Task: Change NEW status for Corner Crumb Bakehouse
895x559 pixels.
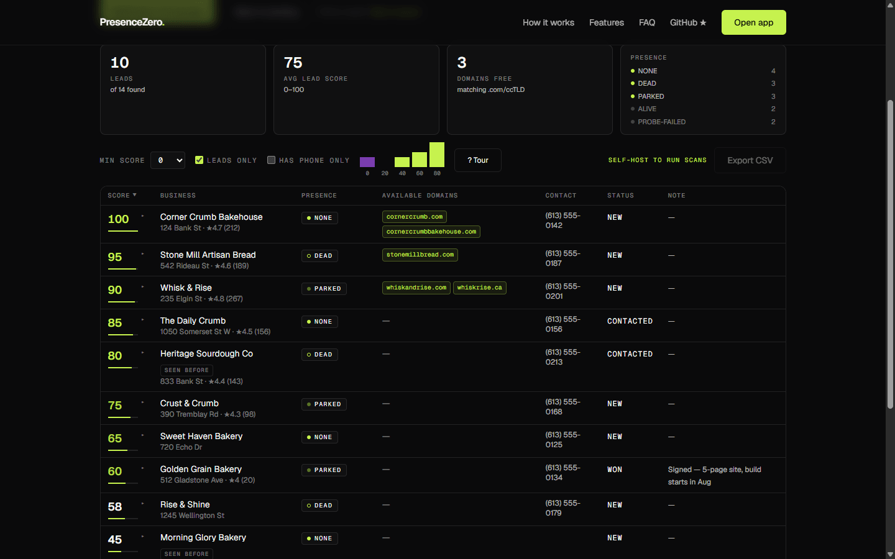Action: pos(615,217)
